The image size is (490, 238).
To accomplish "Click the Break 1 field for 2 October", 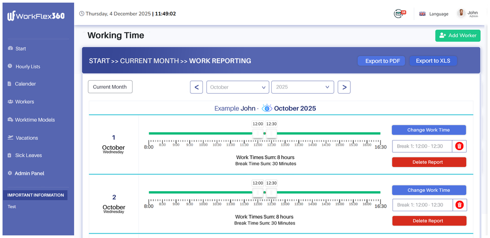I will pos(423,205).
